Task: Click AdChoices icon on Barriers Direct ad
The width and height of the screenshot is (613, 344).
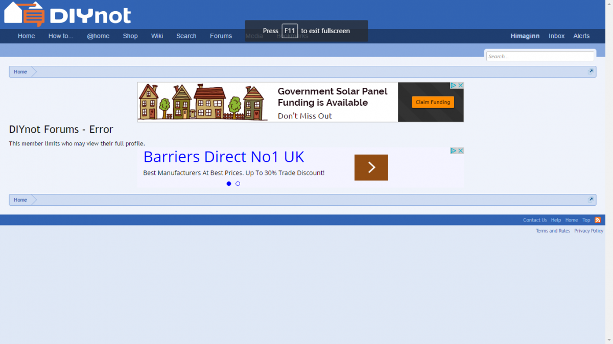Action: pos(453,151)
